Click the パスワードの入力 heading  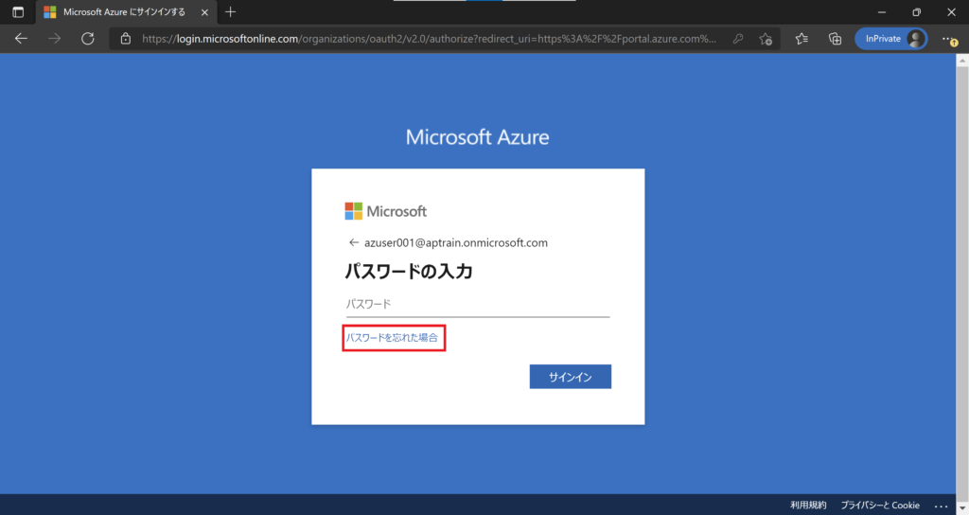[409, 271]
